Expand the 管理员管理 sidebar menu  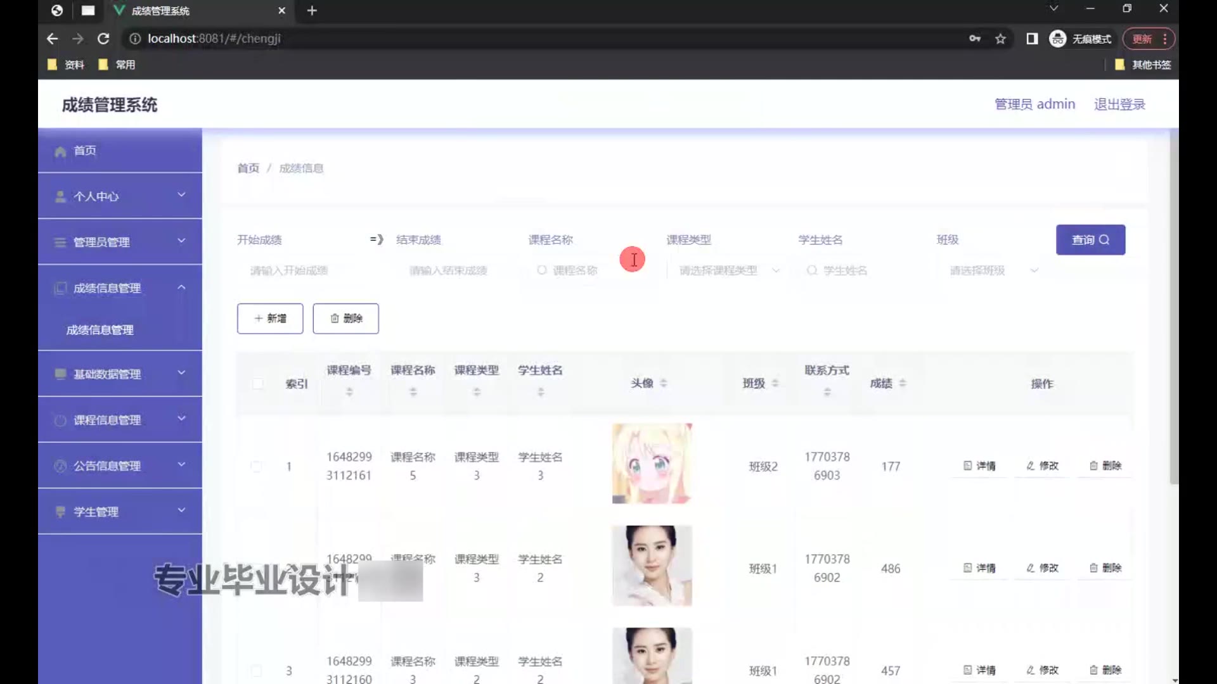pyautogui.click(x=120, y=241)
